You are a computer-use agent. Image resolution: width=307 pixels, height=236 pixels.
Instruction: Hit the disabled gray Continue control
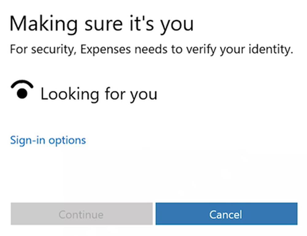pyautogui.click(x=82, y=214)
